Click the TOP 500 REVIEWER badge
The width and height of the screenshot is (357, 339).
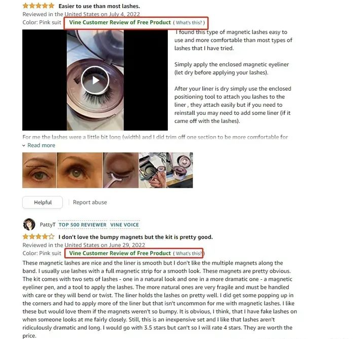tap(82, 225)
